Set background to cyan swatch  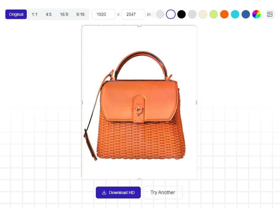pos(235,14)
